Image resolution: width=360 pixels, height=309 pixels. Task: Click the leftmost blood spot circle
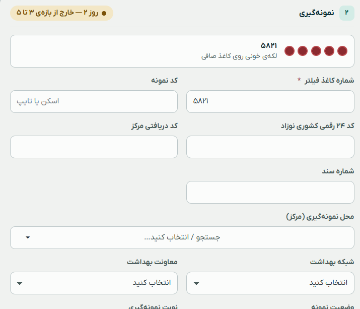pyautogui.click(x=290, y=51)
